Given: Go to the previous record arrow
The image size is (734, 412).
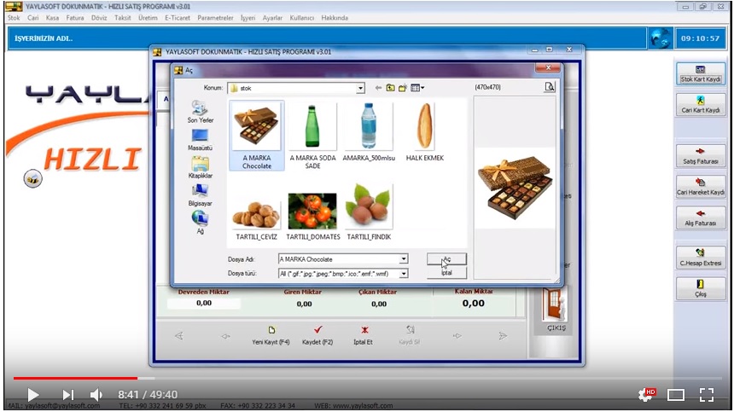Looking at the screenshot, I should click(225, 336).
